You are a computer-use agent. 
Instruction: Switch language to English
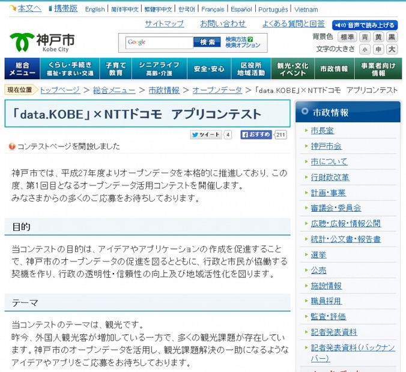(x=95, y=10)
